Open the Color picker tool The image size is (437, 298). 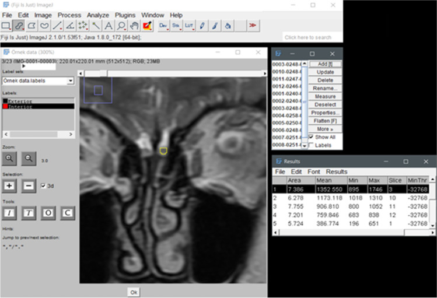(147, 26)
